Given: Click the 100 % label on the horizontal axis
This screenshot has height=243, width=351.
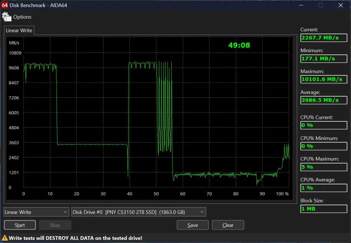Looking at the screenshot, I should point(282,194).
